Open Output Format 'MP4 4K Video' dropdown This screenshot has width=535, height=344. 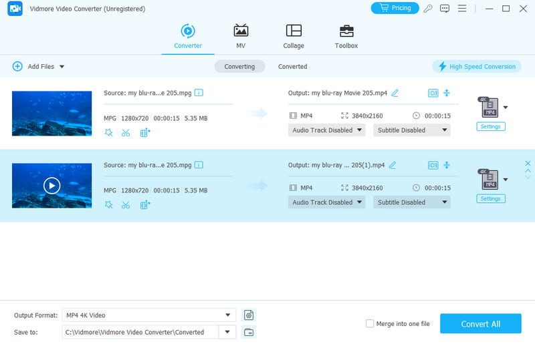[148, 315]
